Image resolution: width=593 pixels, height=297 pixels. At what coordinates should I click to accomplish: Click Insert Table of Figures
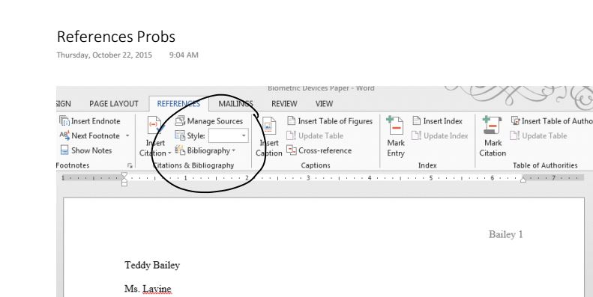(x=330, y=120)
